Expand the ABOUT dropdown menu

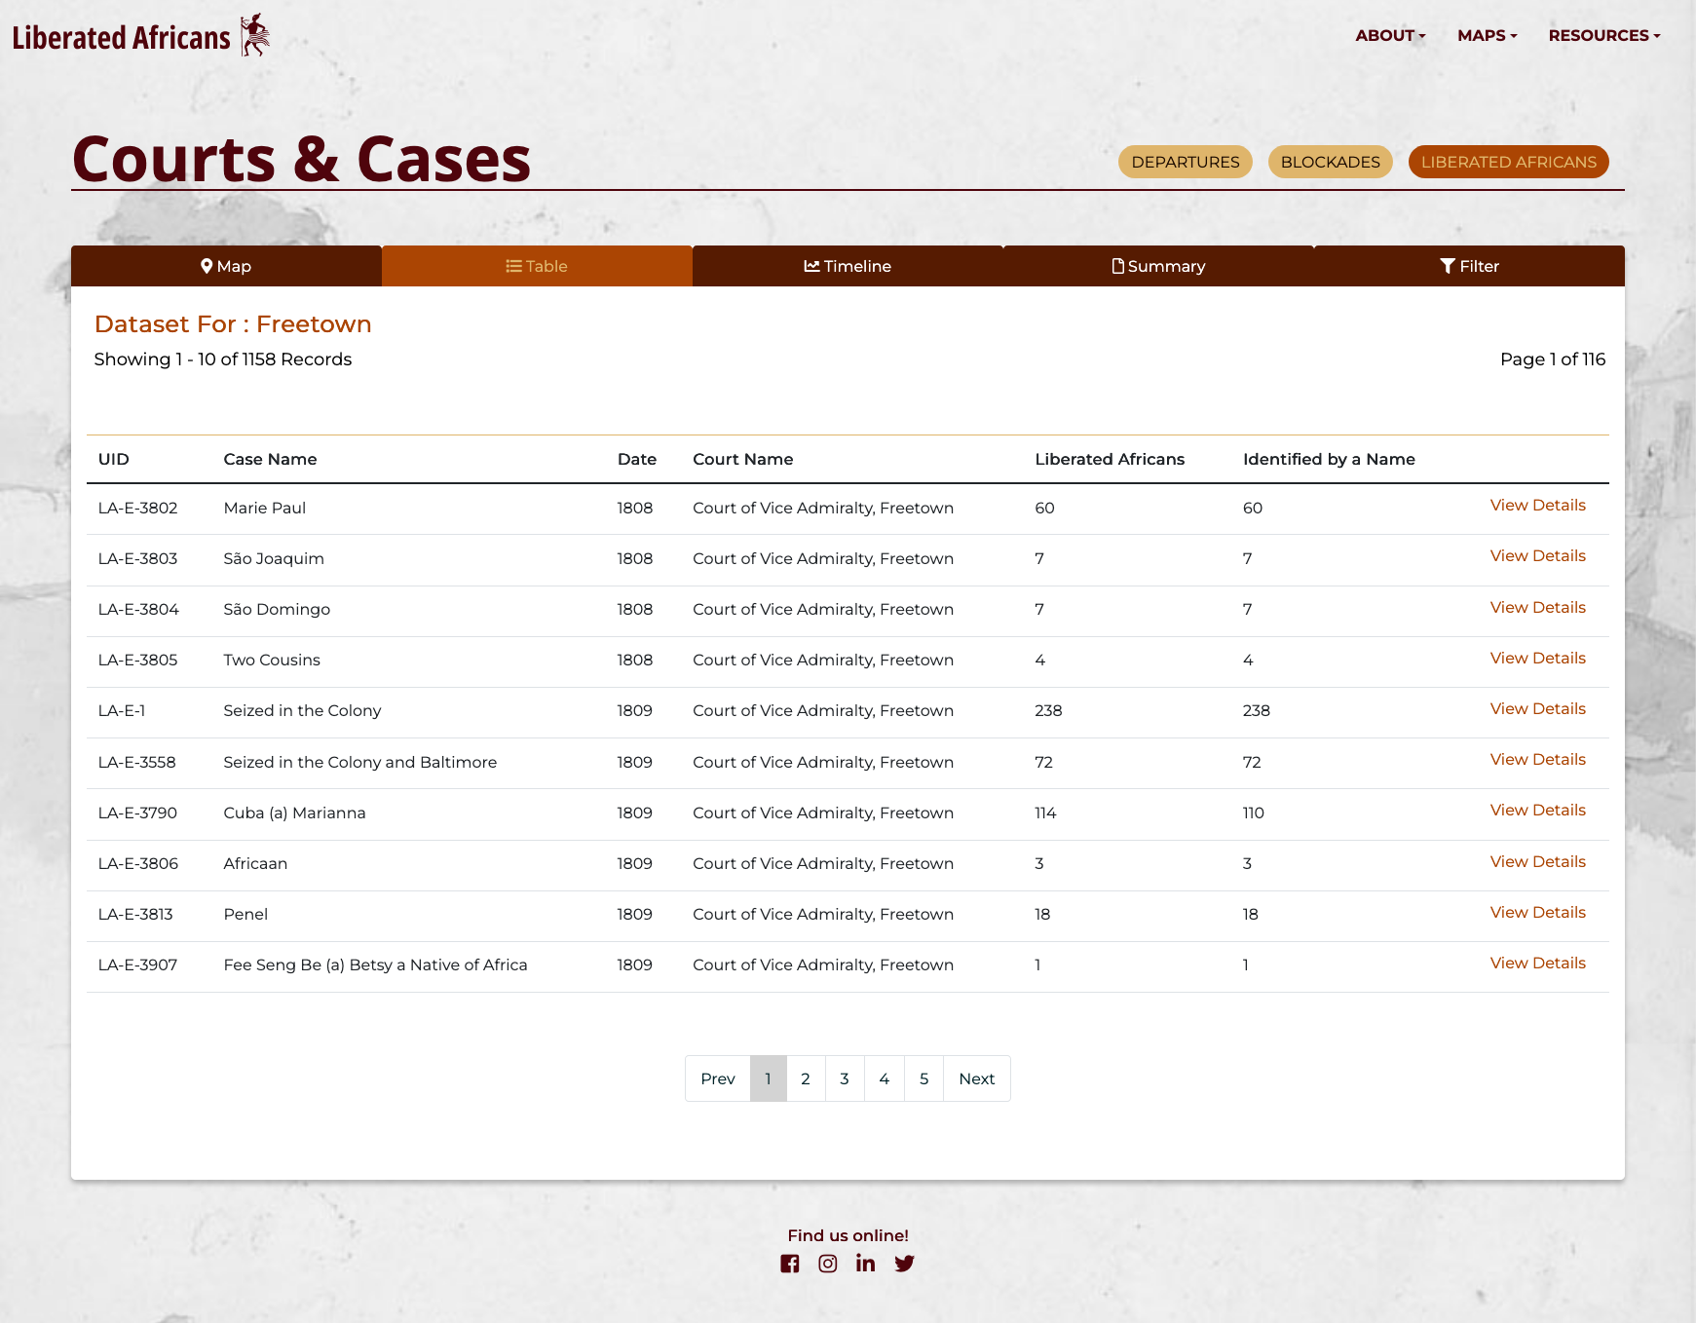(1389, 35)
